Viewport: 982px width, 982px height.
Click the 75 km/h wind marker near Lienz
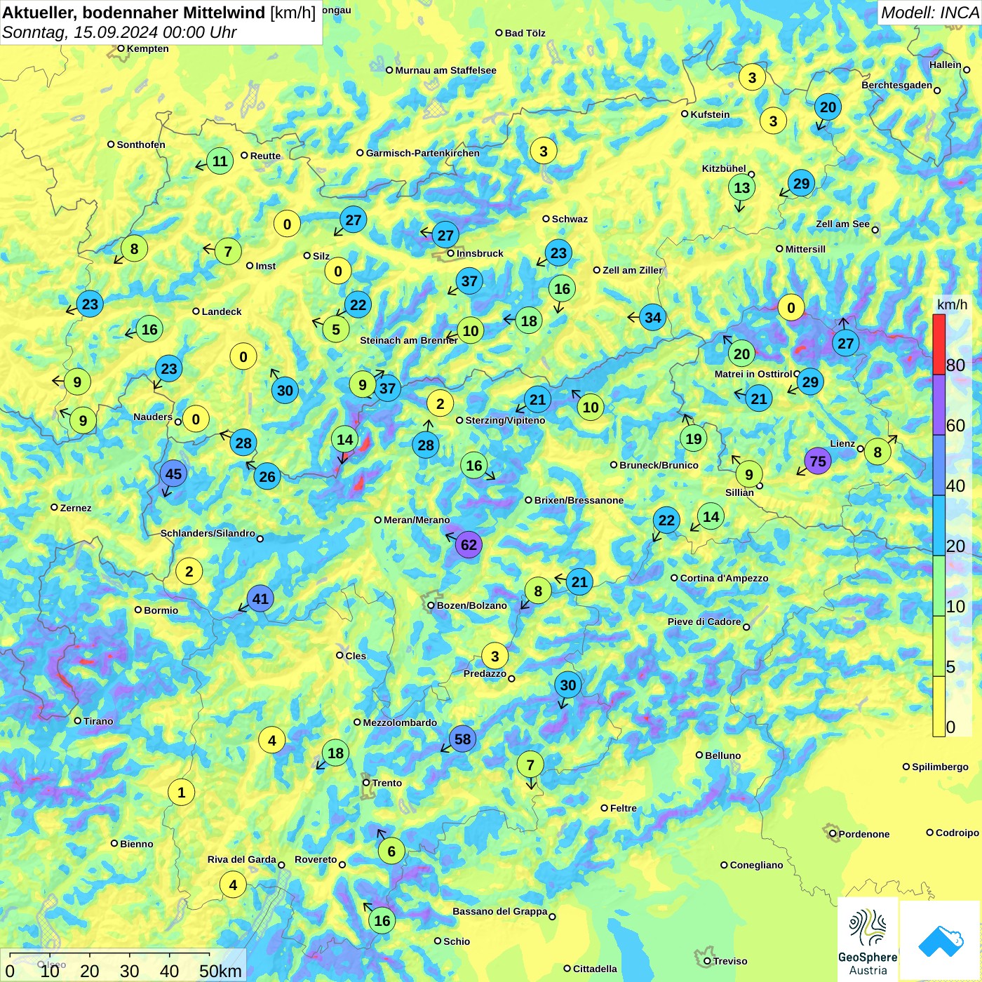pos(818,461)
